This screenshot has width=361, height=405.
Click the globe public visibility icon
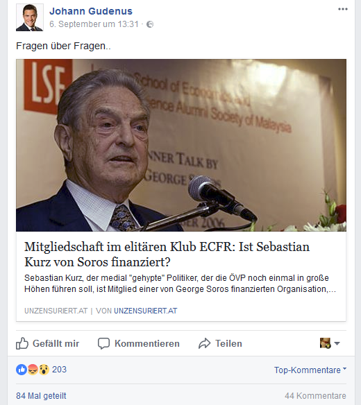tap(150, 24)
